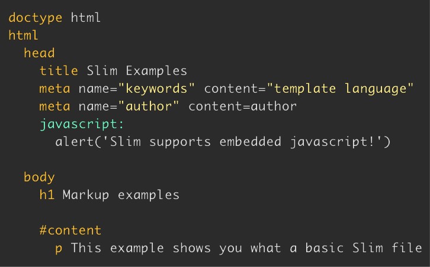This screenshot has height=267, width=430.
Task: Click the "template language" string
Action: [340, 89]
